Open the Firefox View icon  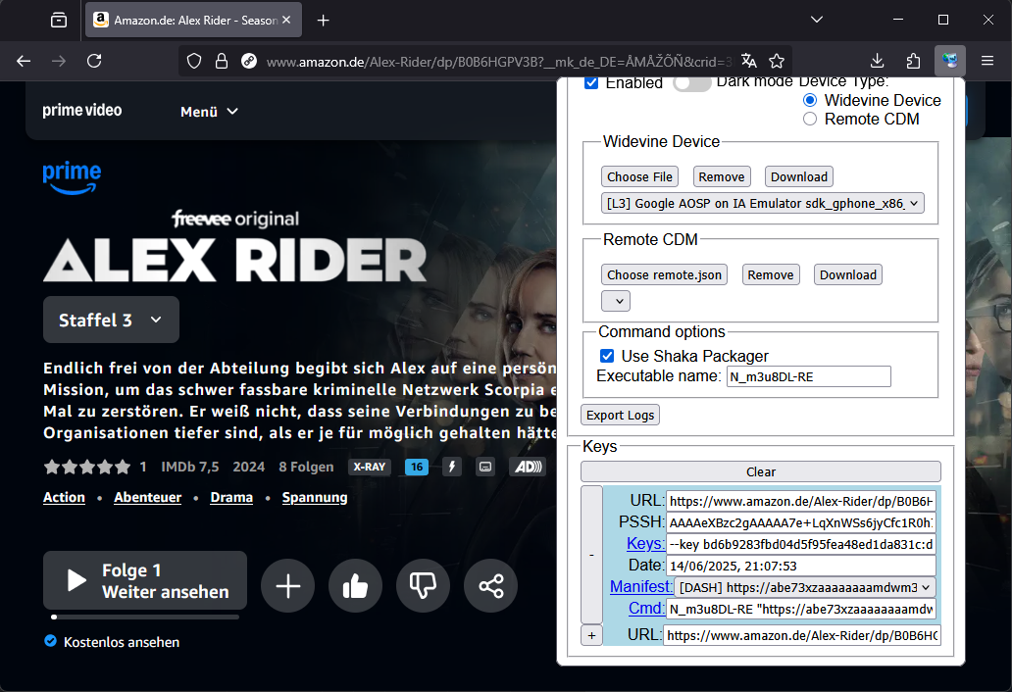tap(59, 21)
